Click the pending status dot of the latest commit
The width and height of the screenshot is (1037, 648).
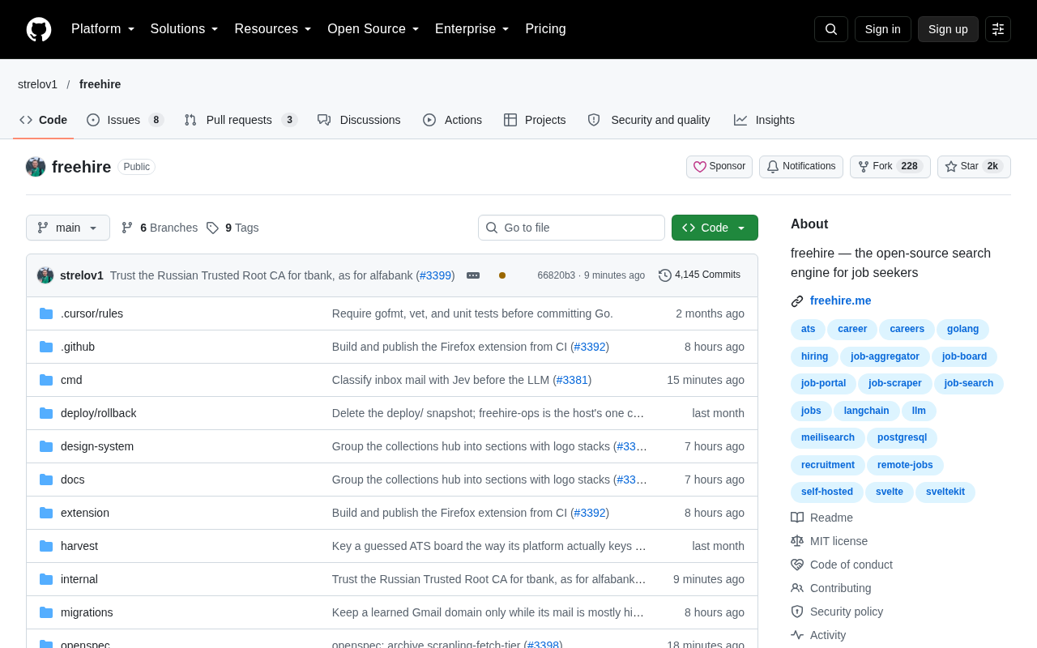coord(502,275)
